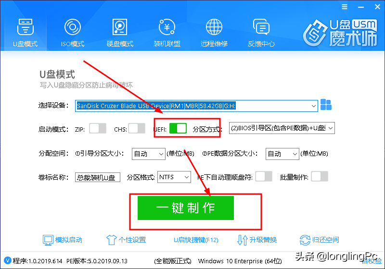Click the blue grid icon beside device list
Viewport: 385px width, 269px height.
pyautogui.click(x=326, y=105)
